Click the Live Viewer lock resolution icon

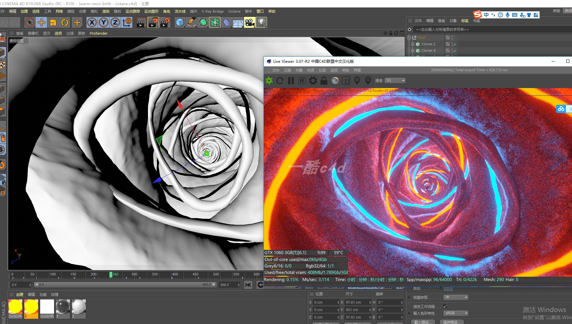click(324, 81)
